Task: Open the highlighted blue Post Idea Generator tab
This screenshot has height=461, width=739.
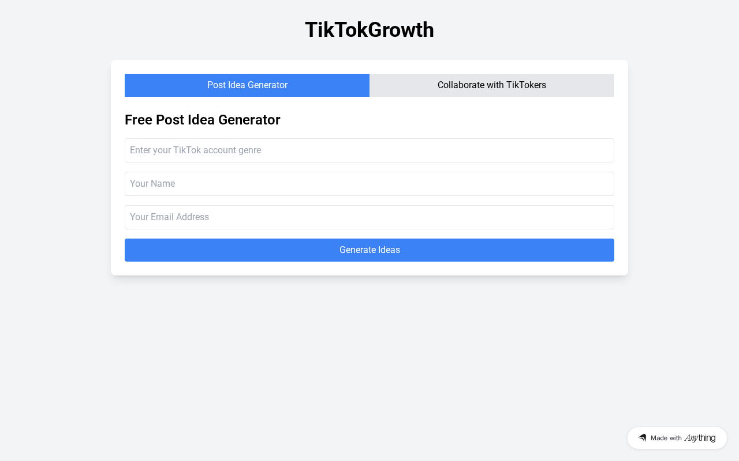Action: pos(247,85)
